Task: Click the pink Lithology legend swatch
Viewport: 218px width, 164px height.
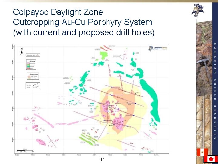Action: click(28, 63)
